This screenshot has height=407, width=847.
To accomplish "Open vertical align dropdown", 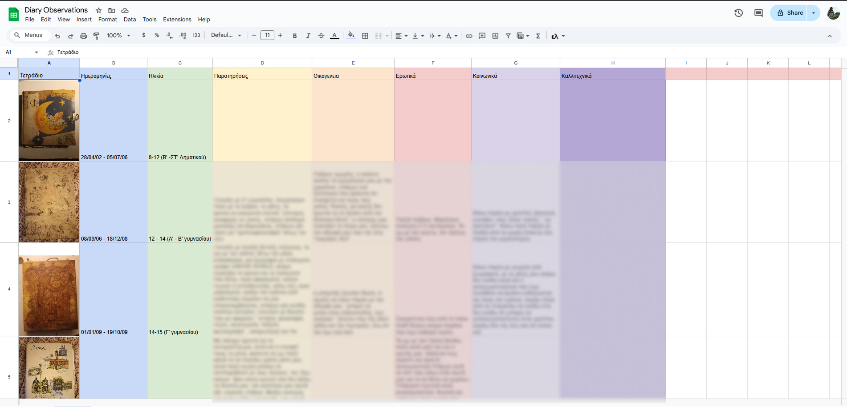I will tap(418, 36).
